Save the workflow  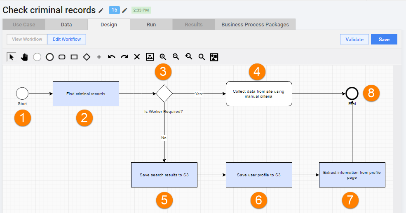(x=384, y=39)
